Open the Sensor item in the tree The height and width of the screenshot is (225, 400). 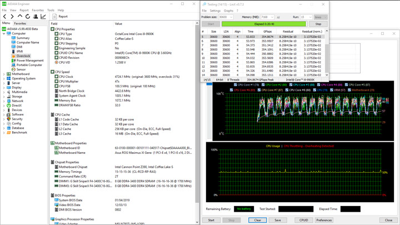coord(21,69)
